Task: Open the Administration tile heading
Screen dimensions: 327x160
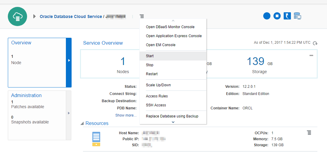Action: click(x=26, y=95)
